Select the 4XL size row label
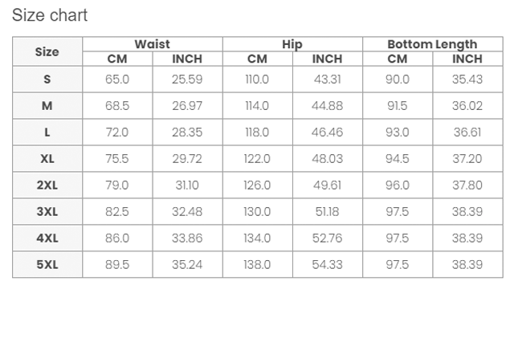Viewport: 506px width, 338px height. (47, 238)
